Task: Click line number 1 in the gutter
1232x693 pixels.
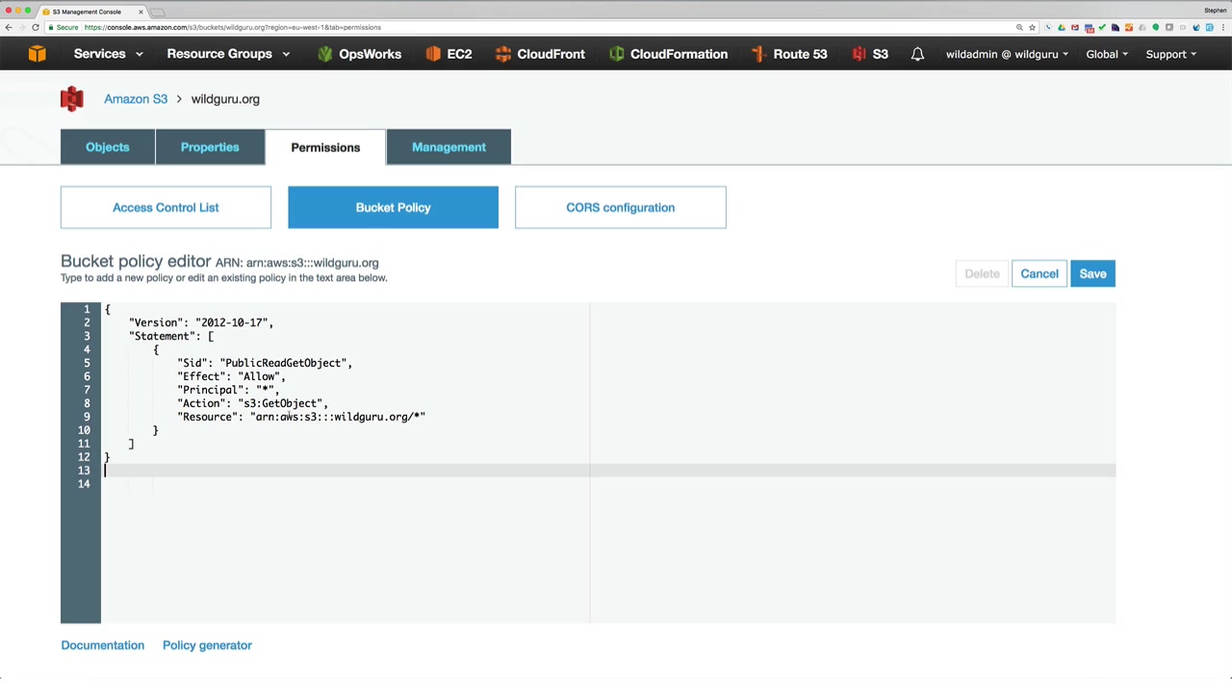Action: coord(87,309)
